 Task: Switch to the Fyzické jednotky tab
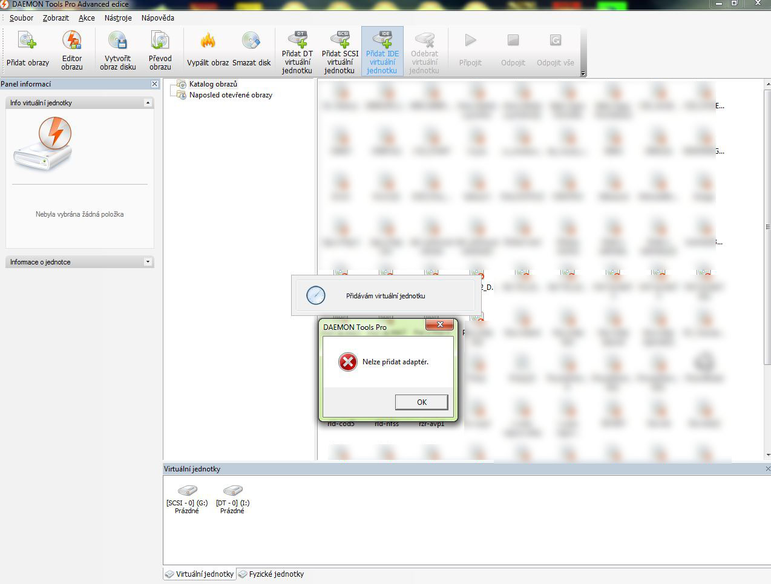point(276,574)
